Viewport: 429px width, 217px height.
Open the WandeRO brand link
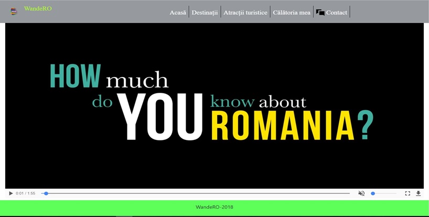click(x=38, y=8)
